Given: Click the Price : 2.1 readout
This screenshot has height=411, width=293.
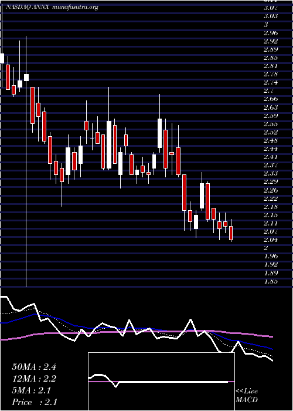Looking at the screenshot, I should tap(34, 402).
